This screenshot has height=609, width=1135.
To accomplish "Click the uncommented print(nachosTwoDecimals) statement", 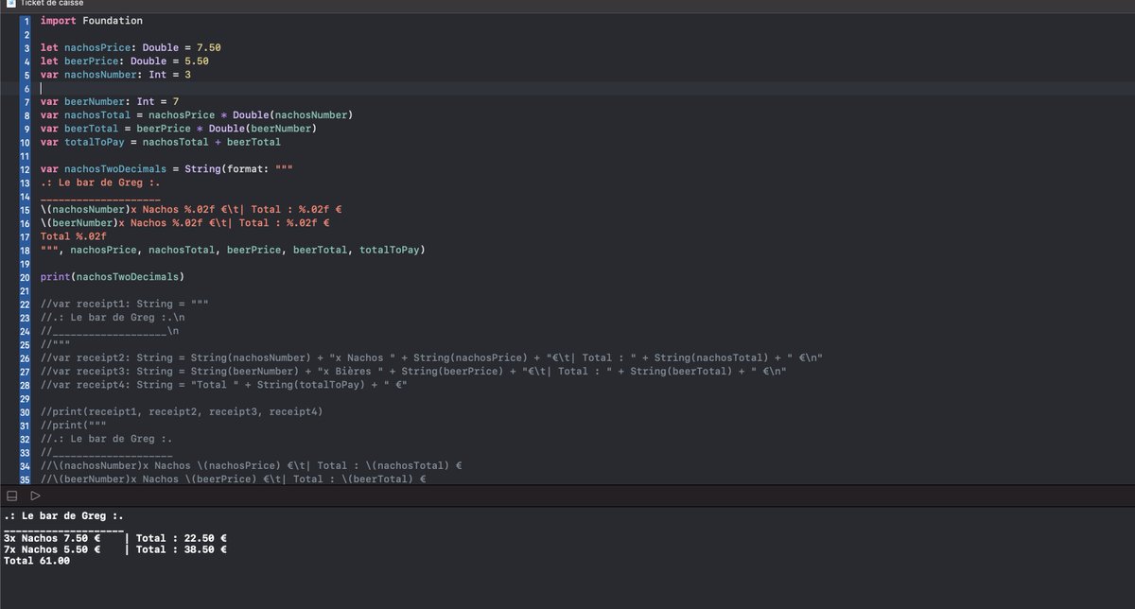I will (113, 277).
